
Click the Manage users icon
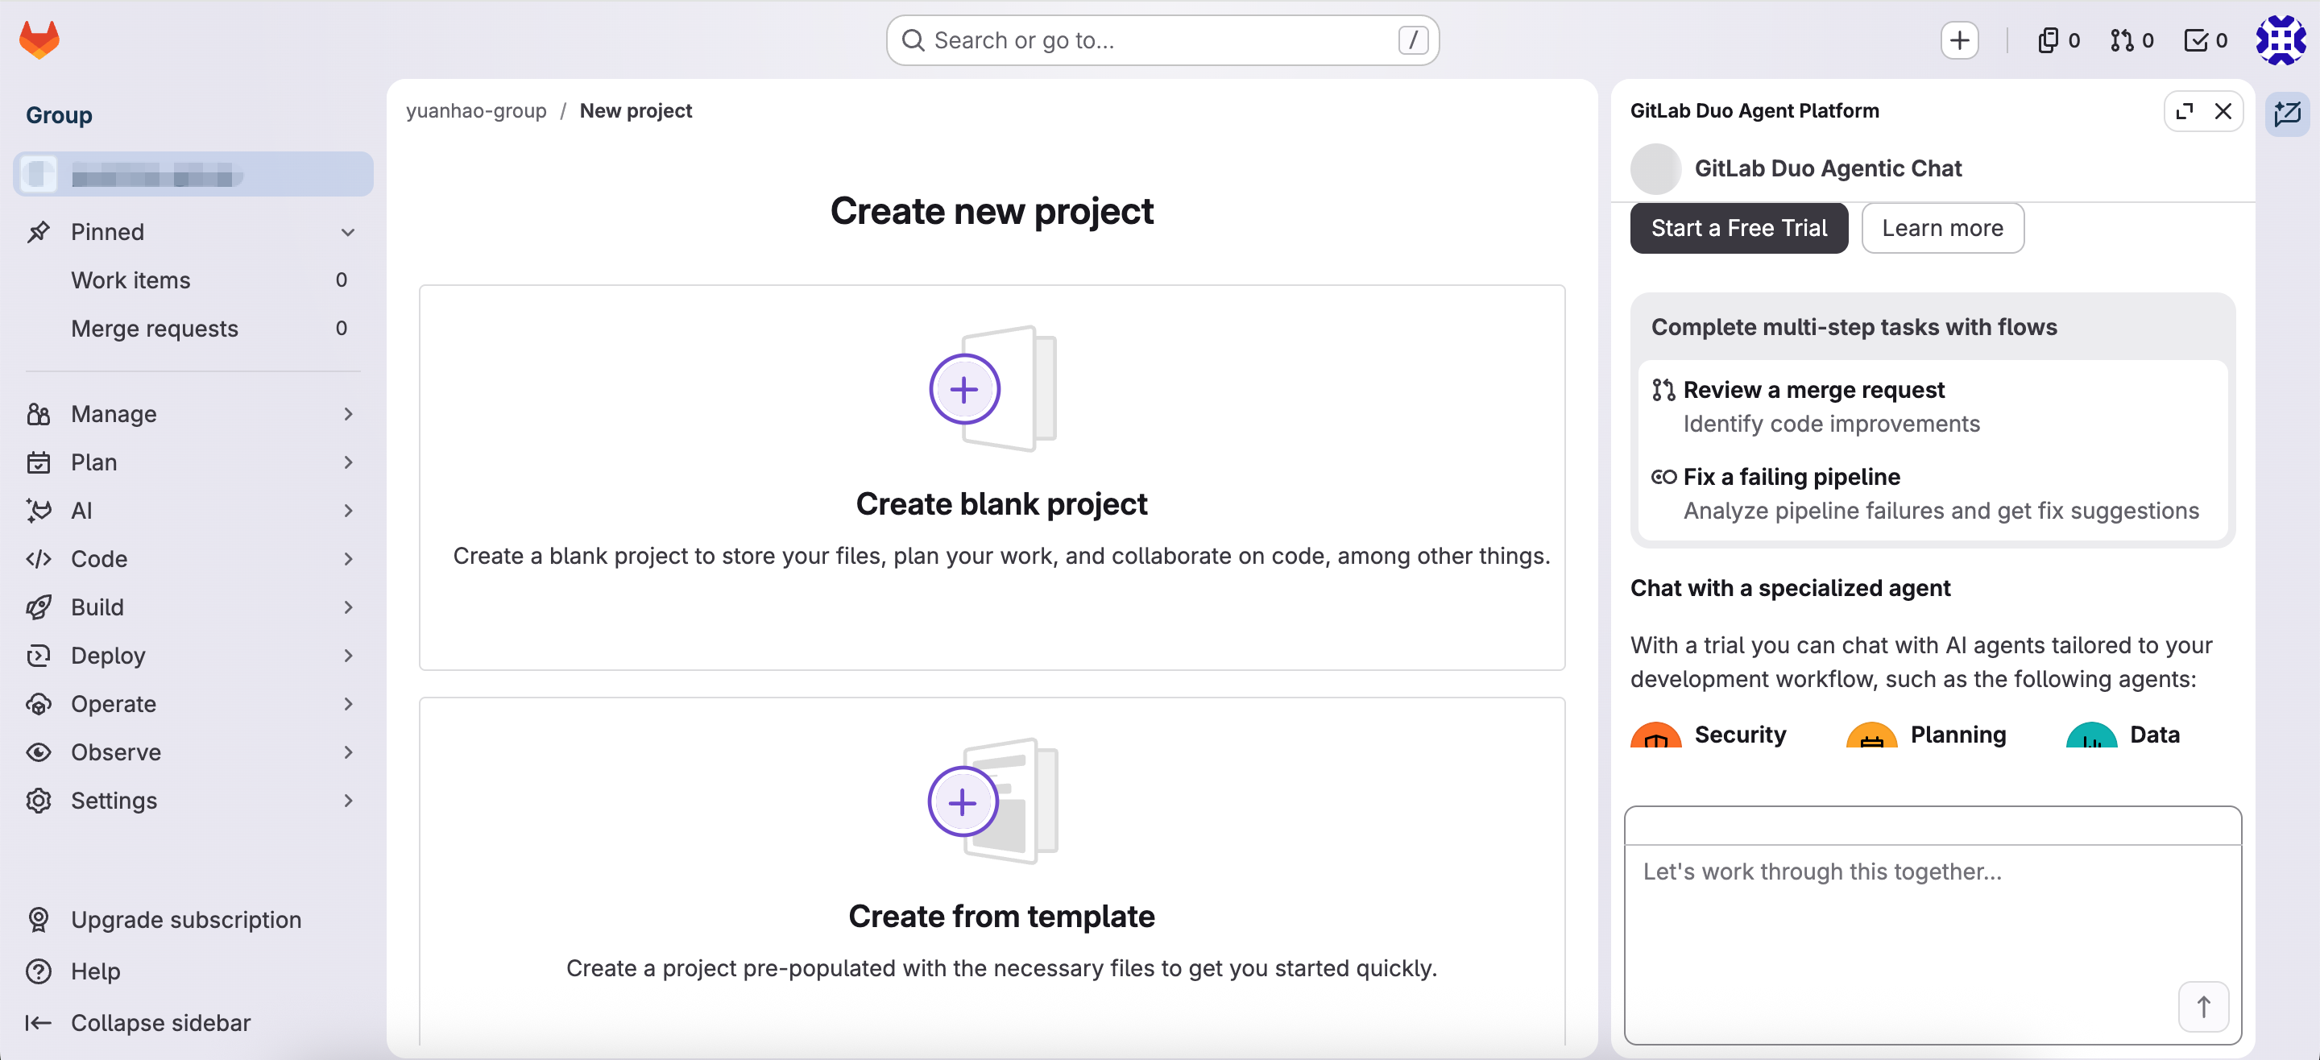[38, 414]
